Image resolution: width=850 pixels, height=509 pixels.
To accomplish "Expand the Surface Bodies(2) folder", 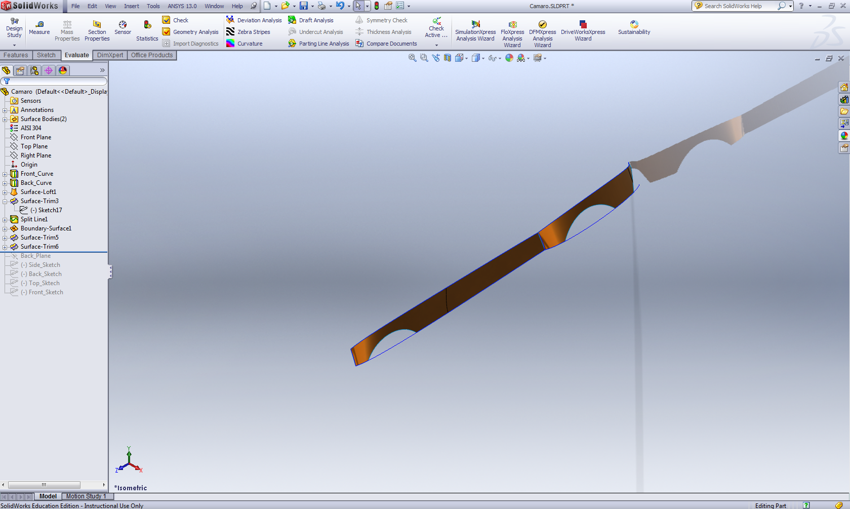I will [5, 120].
